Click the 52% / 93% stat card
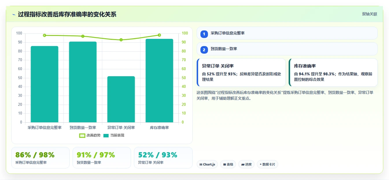 (163, 158)
